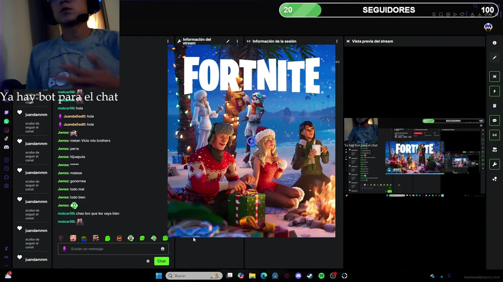Select the Vista previa del stream header
This screenshot has height=282, width=503.
pos(373,41)
